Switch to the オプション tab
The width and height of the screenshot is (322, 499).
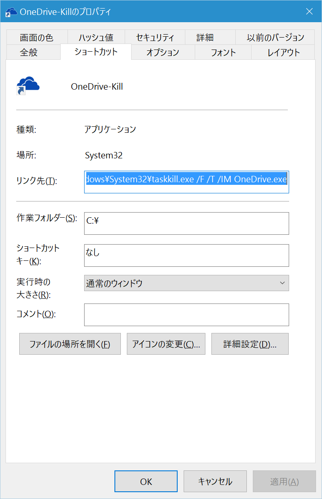point(163,52)
